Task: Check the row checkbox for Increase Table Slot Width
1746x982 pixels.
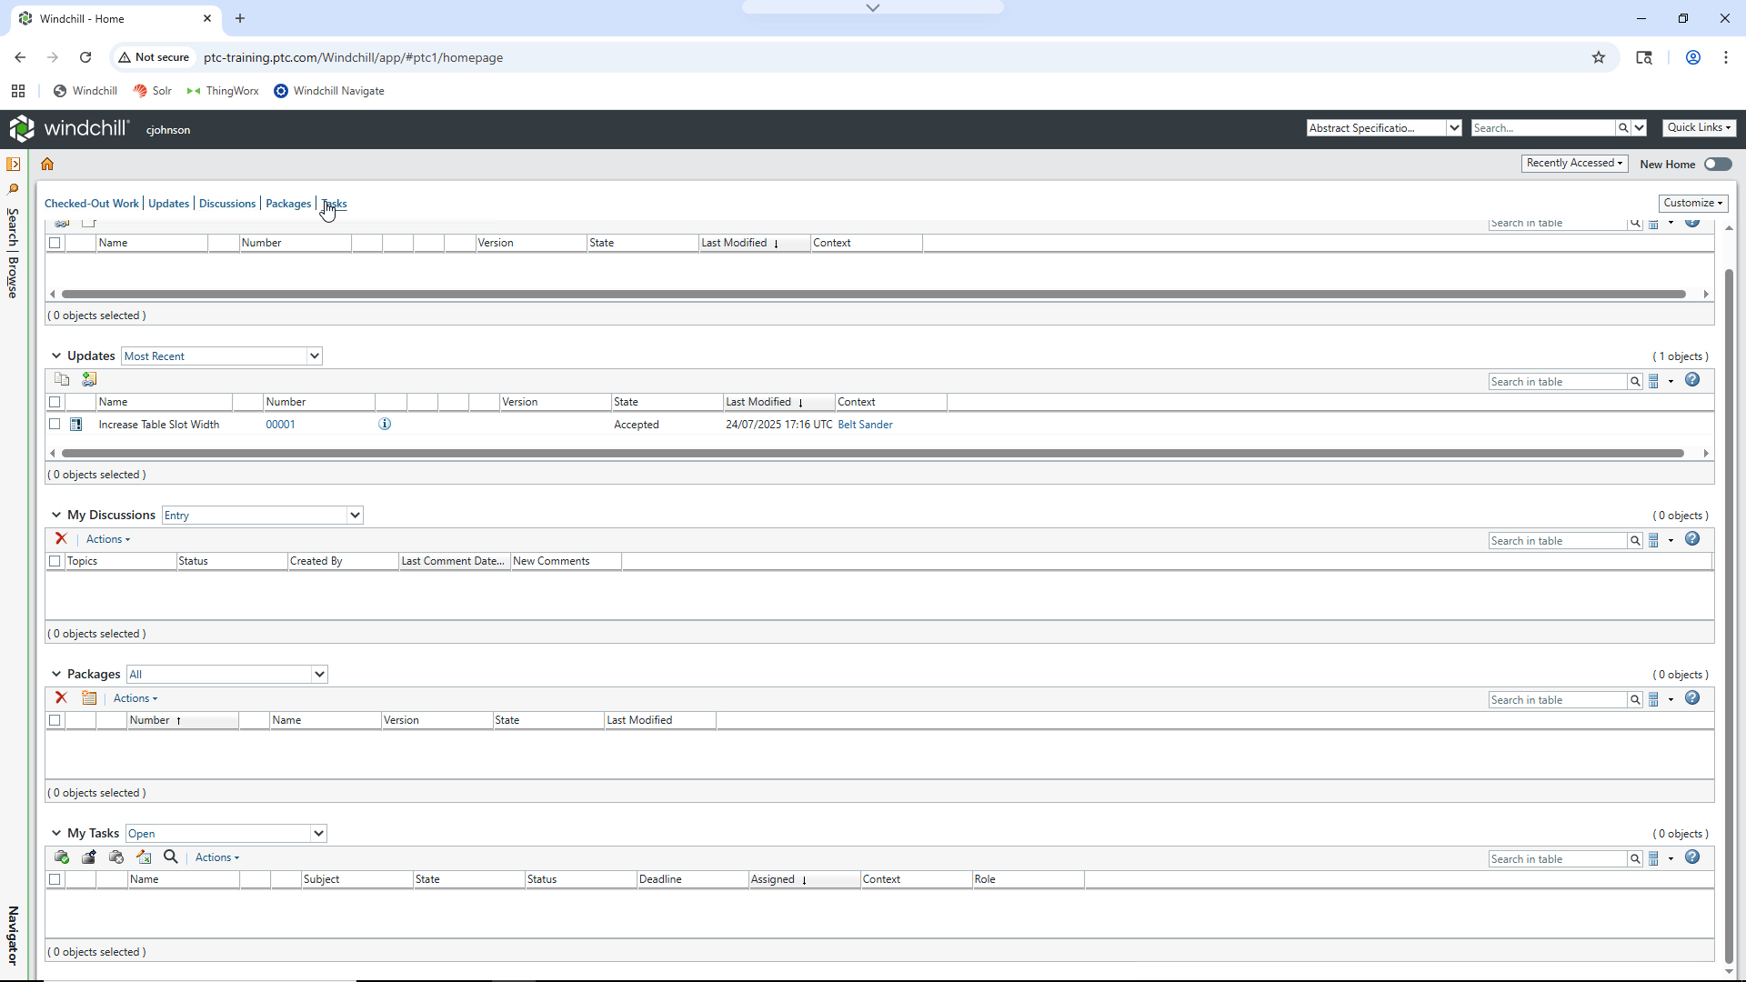Action: pyautogui.click(x=55, y=424)
